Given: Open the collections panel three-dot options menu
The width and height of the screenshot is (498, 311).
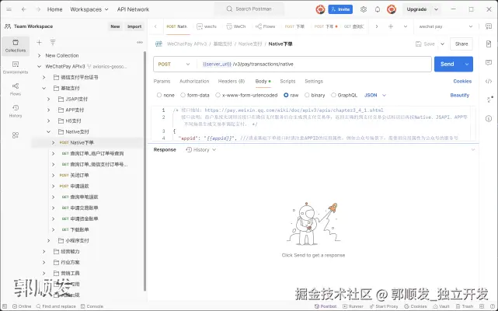Looking at the screenshot, I should coord(140,42).
